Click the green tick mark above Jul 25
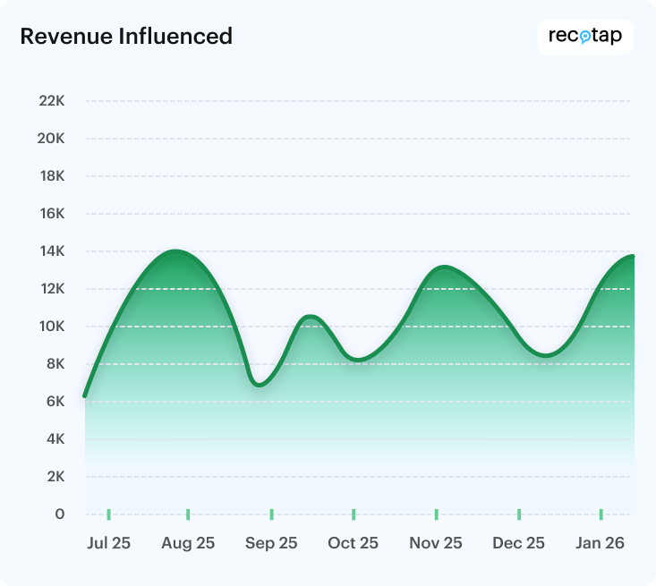 [x=109, y=514]
